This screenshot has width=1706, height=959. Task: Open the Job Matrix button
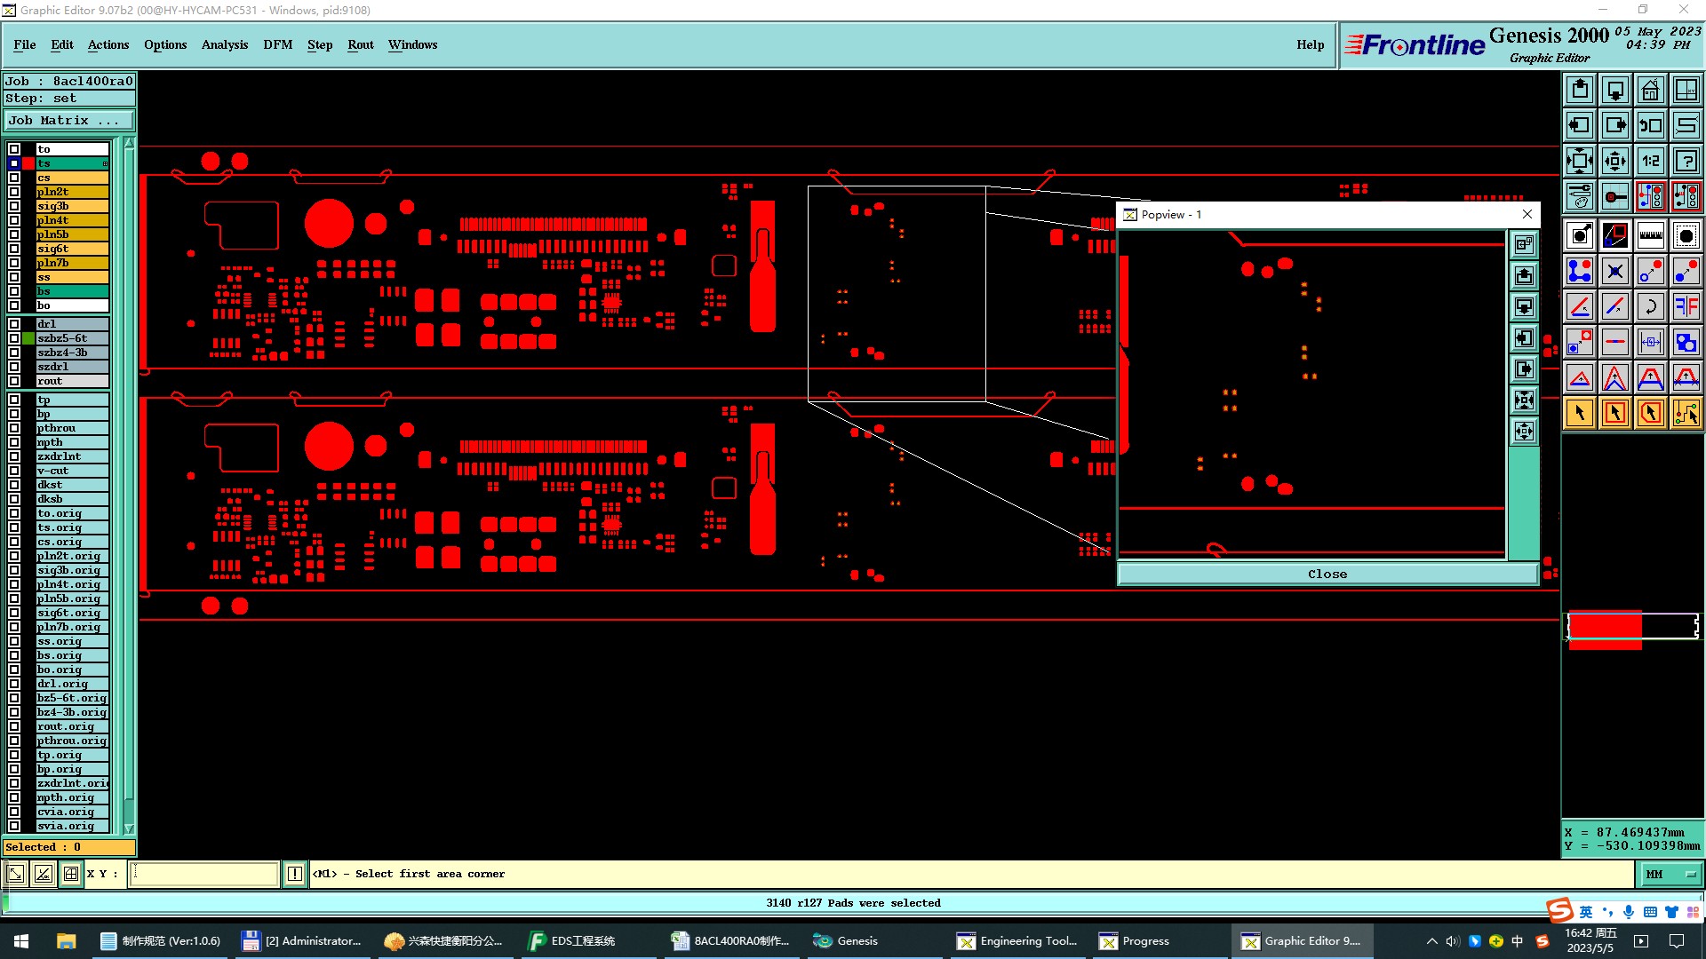pos(68,121)
